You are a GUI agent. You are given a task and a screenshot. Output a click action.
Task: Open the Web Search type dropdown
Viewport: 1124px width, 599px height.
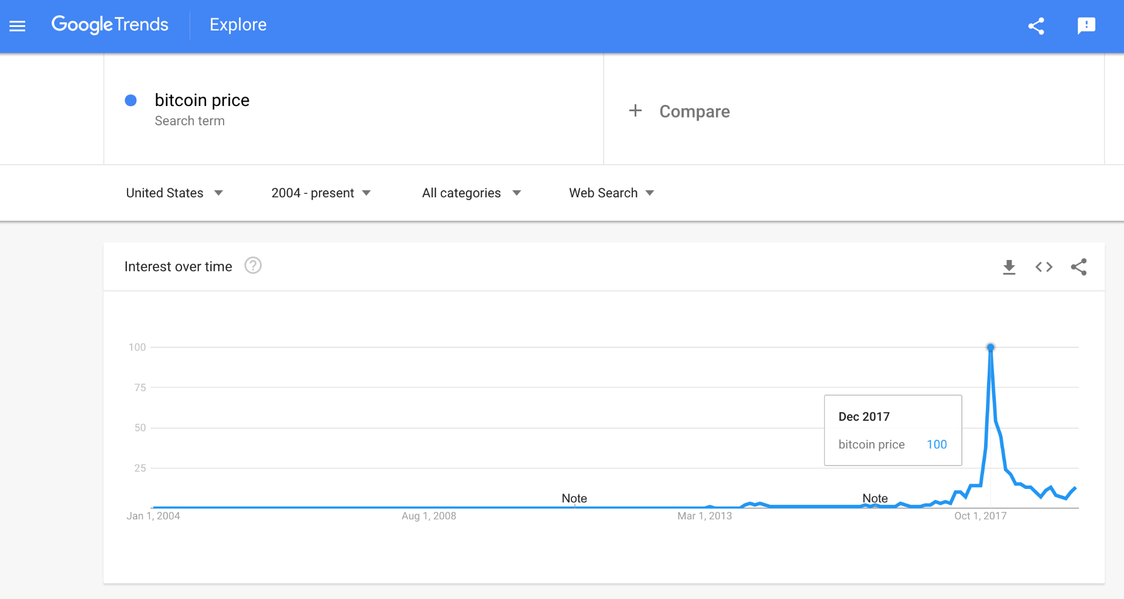611,193
